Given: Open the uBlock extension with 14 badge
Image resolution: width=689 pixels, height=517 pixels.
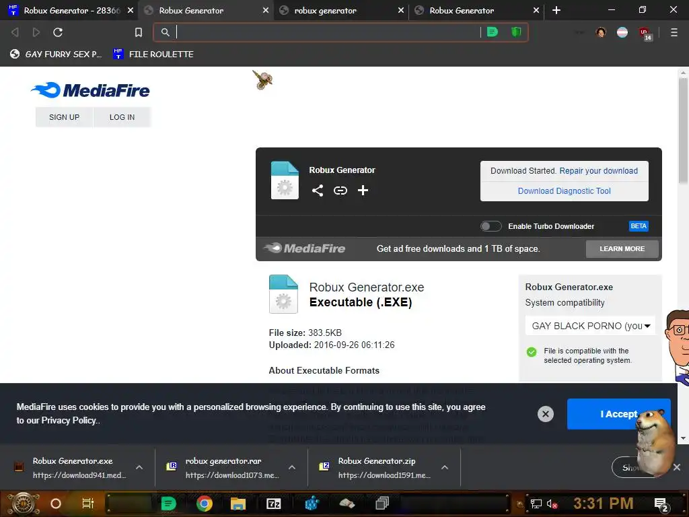Looking at the screenshot, I should pos(645,34).
